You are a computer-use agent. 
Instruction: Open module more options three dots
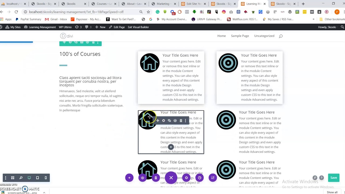(185, 121)
